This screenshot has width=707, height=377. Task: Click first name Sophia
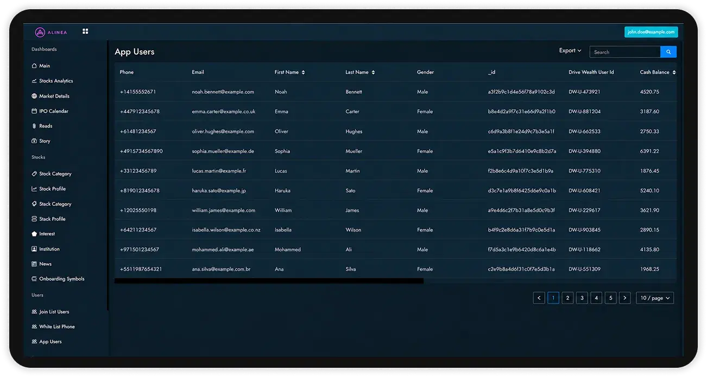click(282, 151)
